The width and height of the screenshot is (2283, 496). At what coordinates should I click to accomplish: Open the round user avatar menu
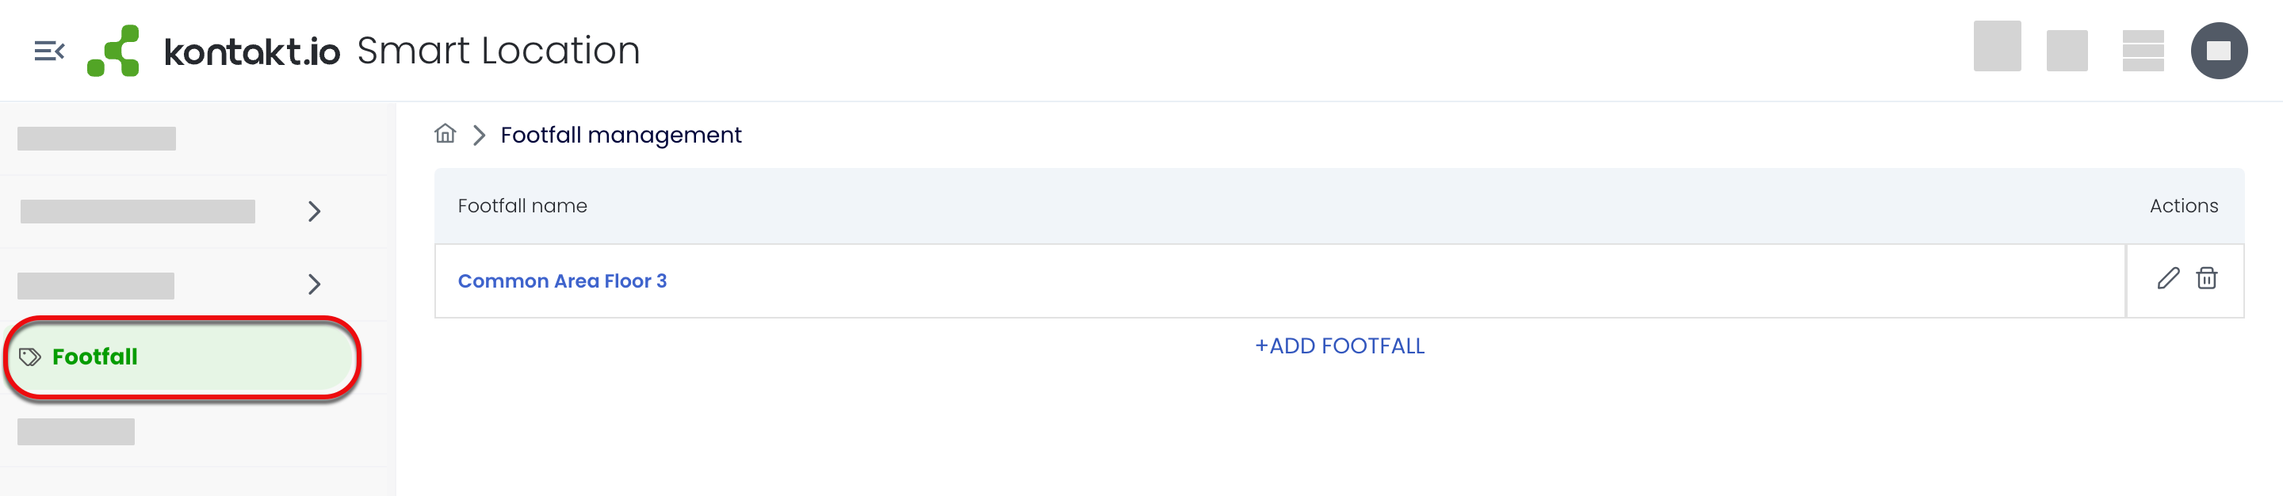(x=2218, y=51)
